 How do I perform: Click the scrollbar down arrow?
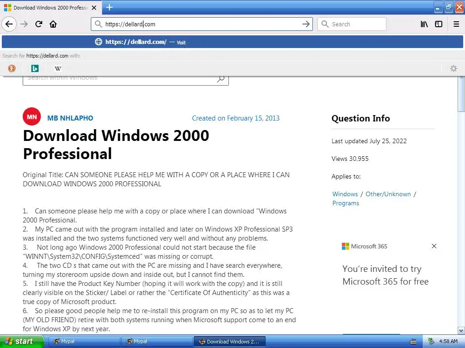tap(461, 330)
